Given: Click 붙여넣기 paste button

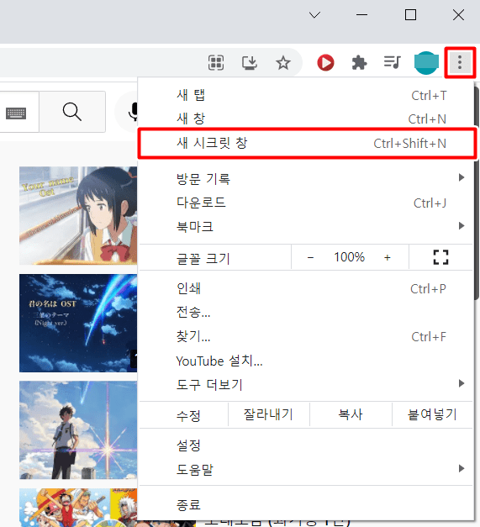Looking at the screenshot, I should click(432, 414).
